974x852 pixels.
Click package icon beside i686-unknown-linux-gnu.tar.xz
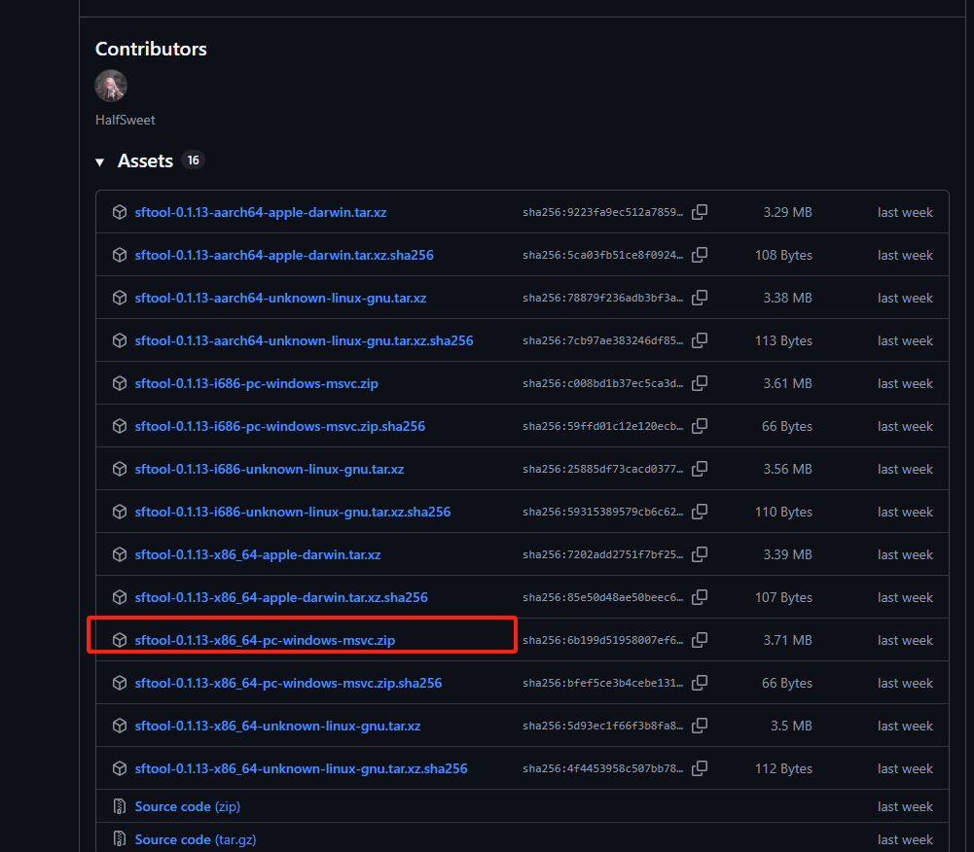pyautogui.click(x=120, y=469)
